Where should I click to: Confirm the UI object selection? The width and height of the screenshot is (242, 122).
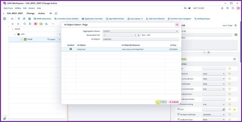[x=161, y=102]
